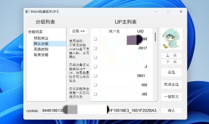The width and height of the screenshot is (209, 124).
Task: Click the UID column header
Action: 140,31
